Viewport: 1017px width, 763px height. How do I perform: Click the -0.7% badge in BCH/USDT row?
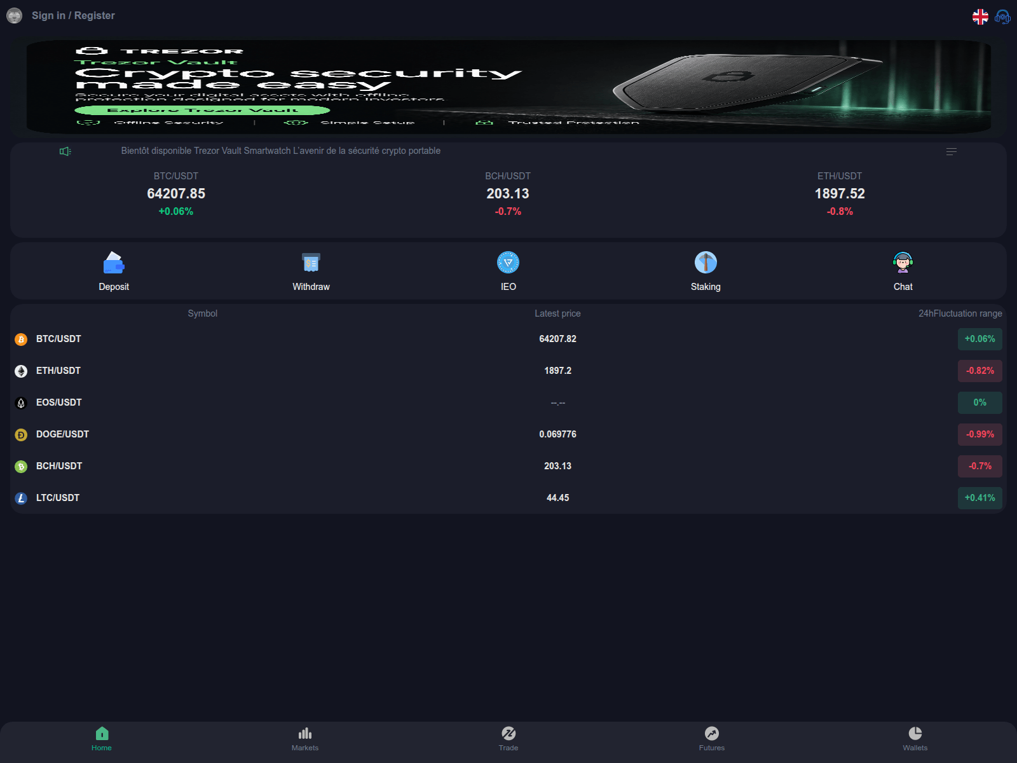pos(980,466)
